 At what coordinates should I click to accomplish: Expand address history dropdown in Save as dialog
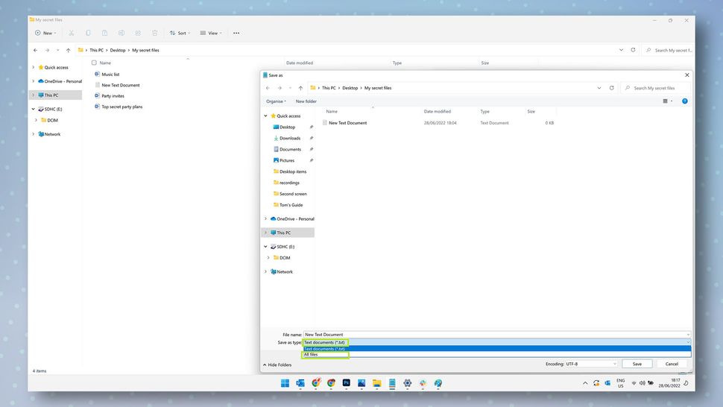(599, 88)
